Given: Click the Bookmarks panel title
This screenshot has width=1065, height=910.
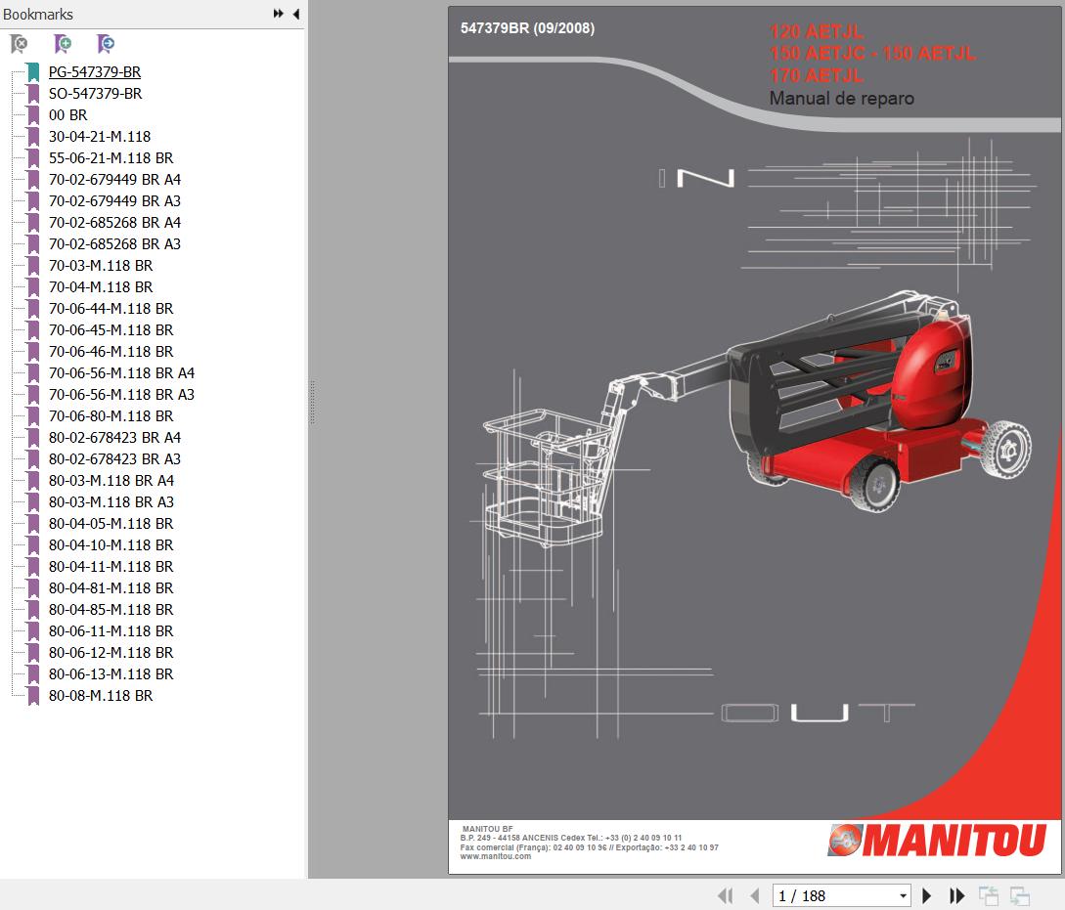Looking at the screenshot, I should (x=38, y=15).
